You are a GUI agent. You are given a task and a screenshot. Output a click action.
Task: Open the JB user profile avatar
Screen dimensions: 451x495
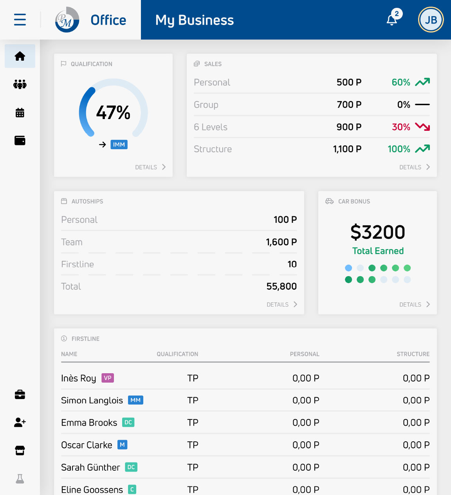pos(431,20)
